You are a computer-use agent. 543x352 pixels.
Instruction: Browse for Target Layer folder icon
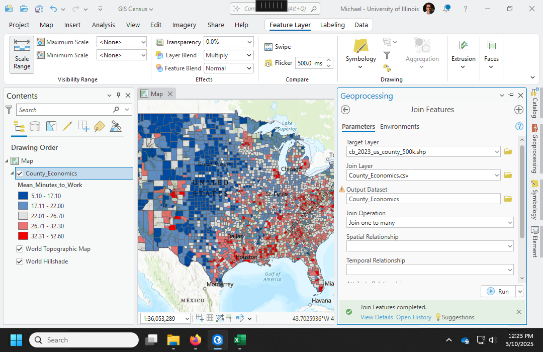click(508, 151)
